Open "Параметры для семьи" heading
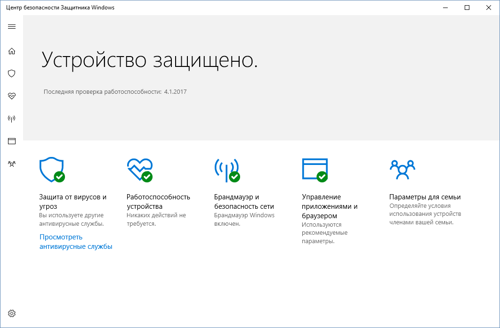 coord(425,197)
